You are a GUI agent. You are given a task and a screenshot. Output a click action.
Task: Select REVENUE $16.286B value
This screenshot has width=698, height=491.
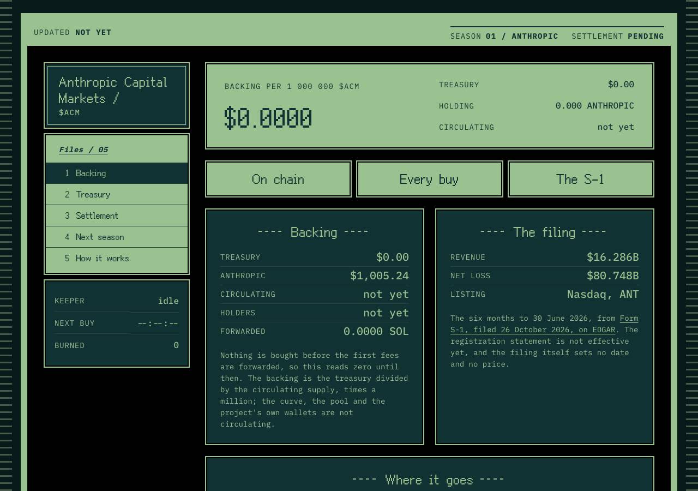pyautogui.click(x=612, y=257)
